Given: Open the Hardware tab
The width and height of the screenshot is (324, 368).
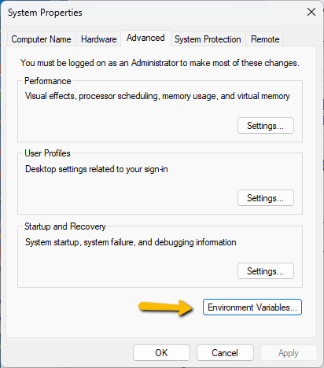Looking at the screenshot, I should tap(98, 39).
